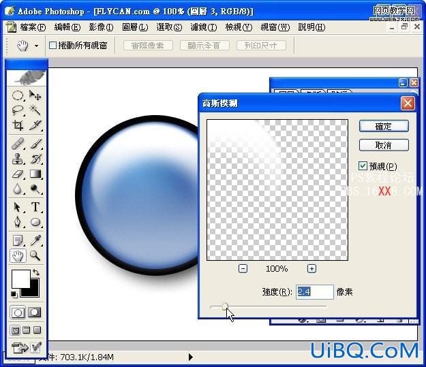426x367 pixels.
Task: Select the Clone Stamp tool
Action: [18, 159]
